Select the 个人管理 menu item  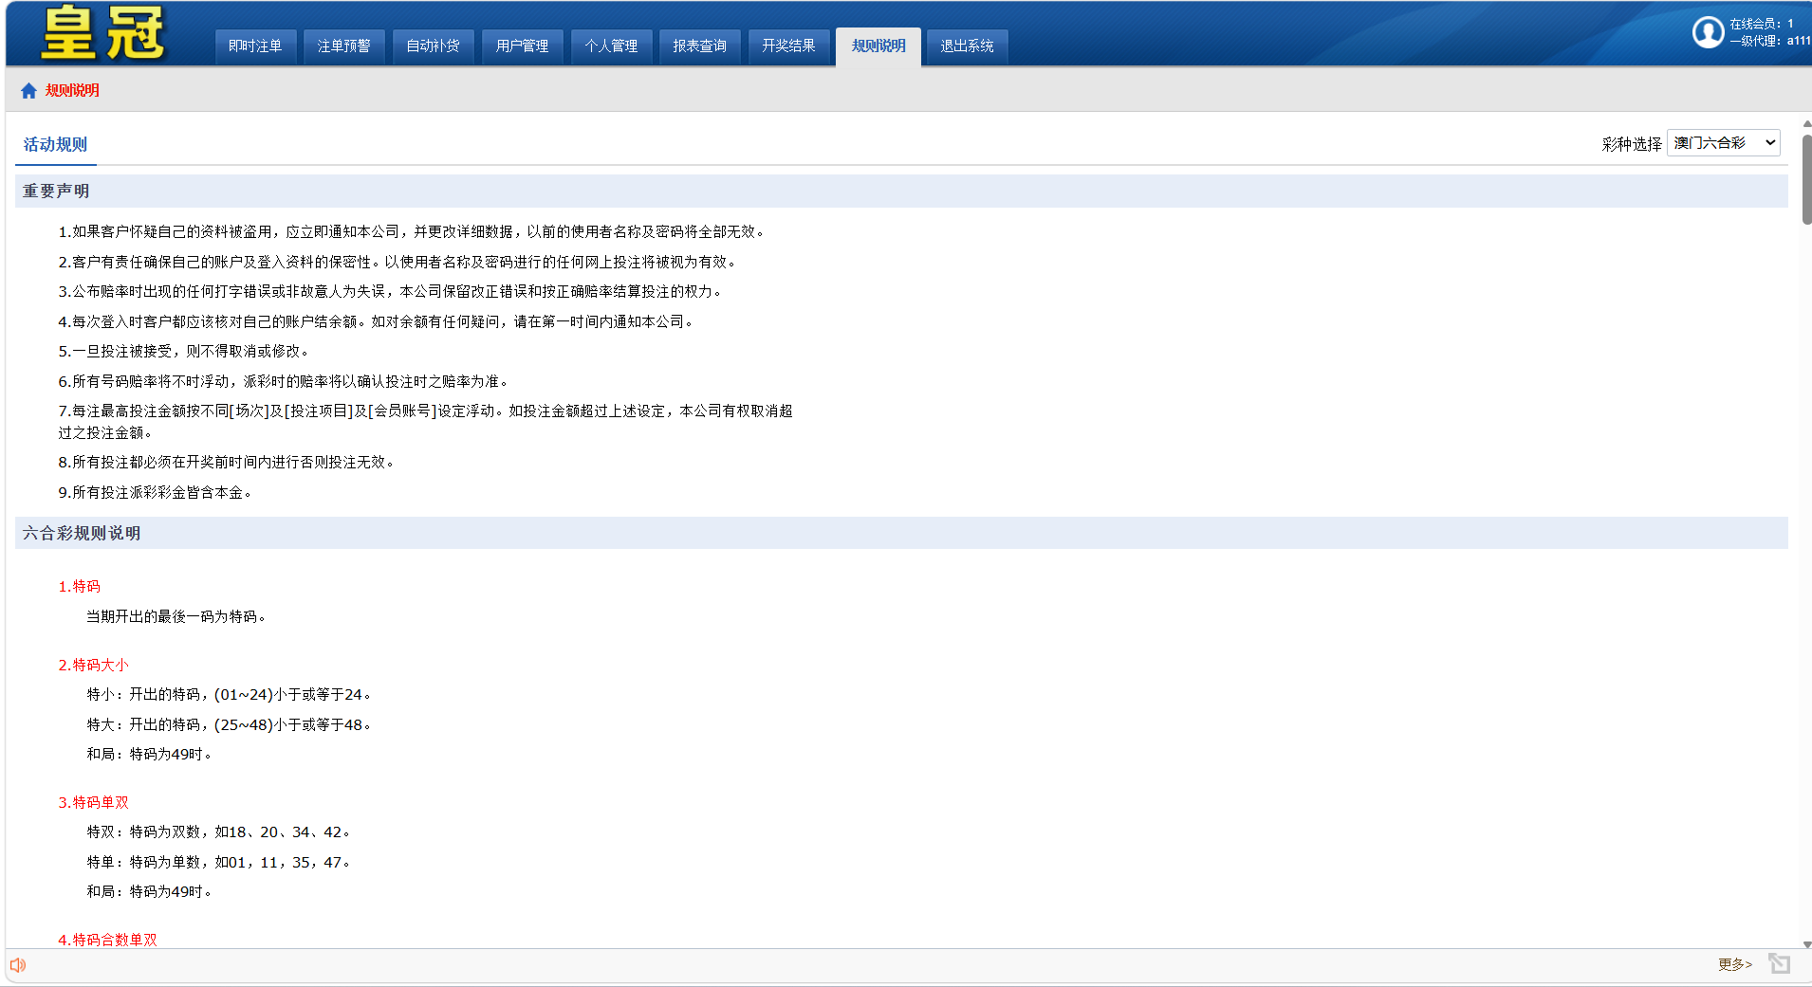pyautogui.click(x=611, y=46)
